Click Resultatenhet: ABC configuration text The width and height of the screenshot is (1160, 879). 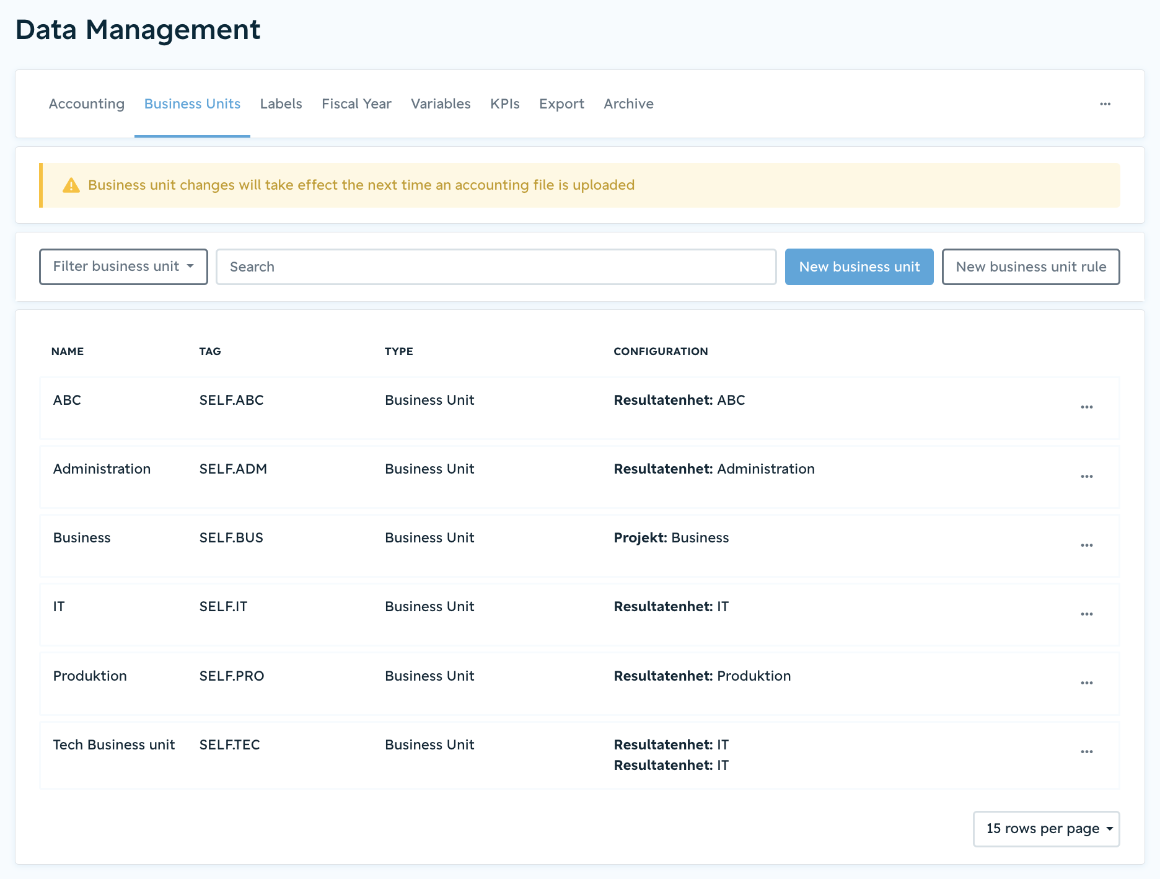click(x=679, y=400)
